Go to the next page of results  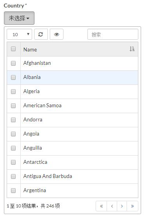coord(122,206)
